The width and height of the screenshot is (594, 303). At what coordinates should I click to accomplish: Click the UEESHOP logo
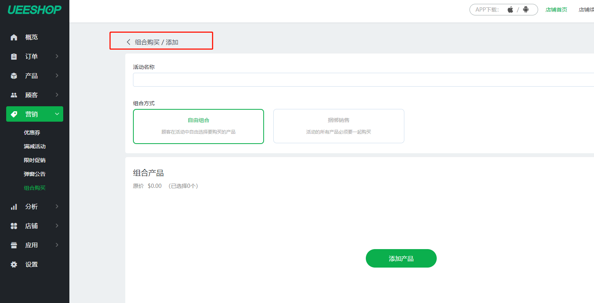click(x=35, y=10)
